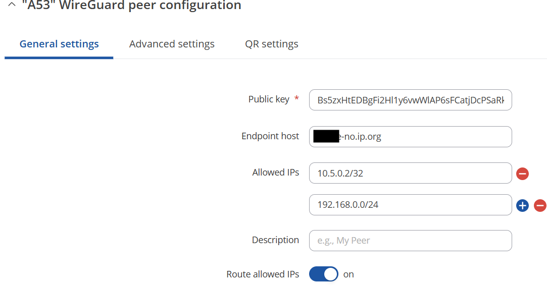Image resolution: width=547 pixels, height=286 pixels.
Task: Open the QR settings tab
Action: [271, 44]
